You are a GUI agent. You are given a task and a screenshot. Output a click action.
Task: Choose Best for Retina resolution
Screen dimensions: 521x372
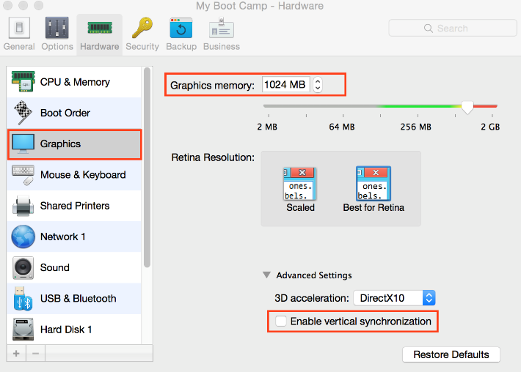tap(374, 189)
